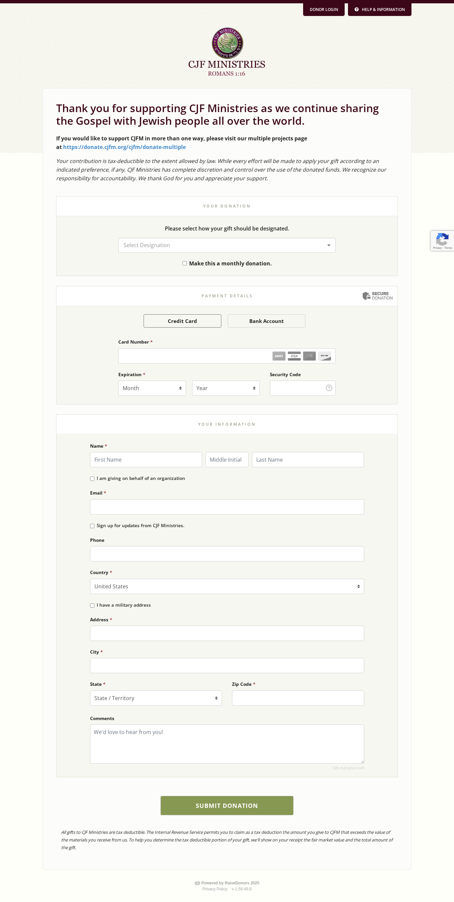
Task: Check Make this a monthly donation
Action: click(x=184, y=263)
